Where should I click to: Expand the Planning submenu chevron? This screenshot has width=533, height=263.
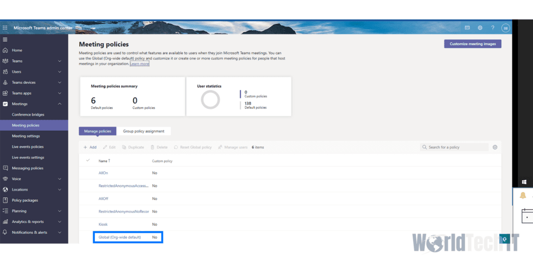click(x=59, y=211)
